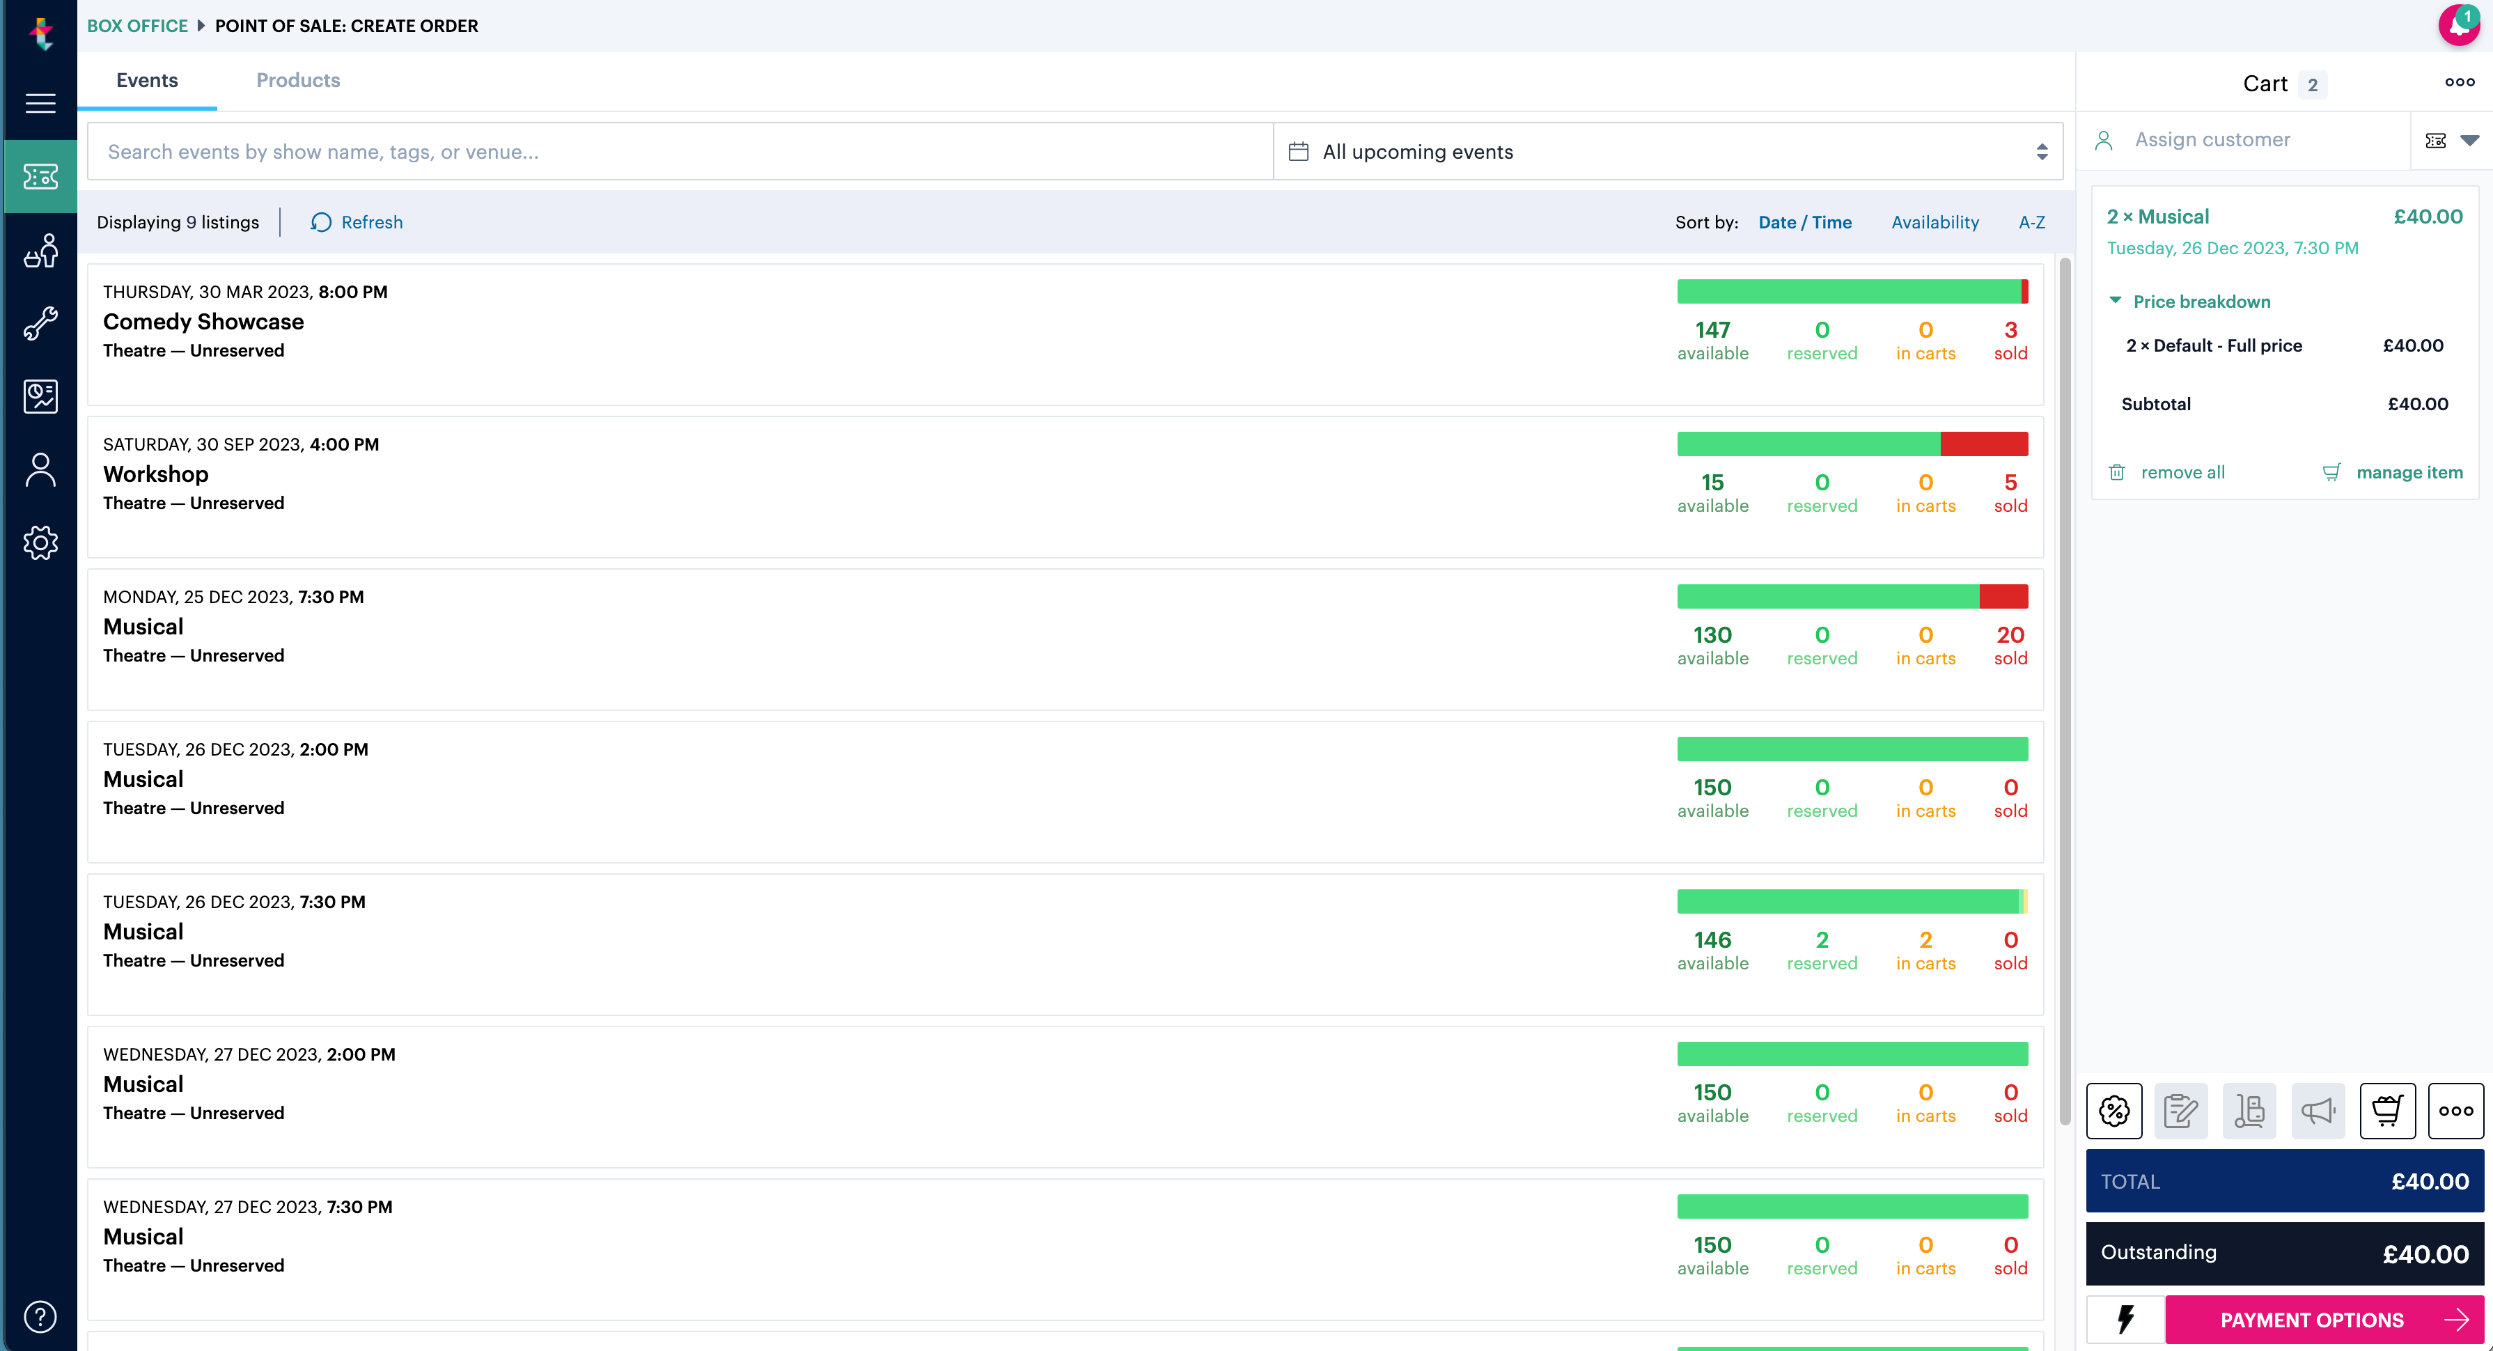Click the help question mark icon

[40, 1316]
